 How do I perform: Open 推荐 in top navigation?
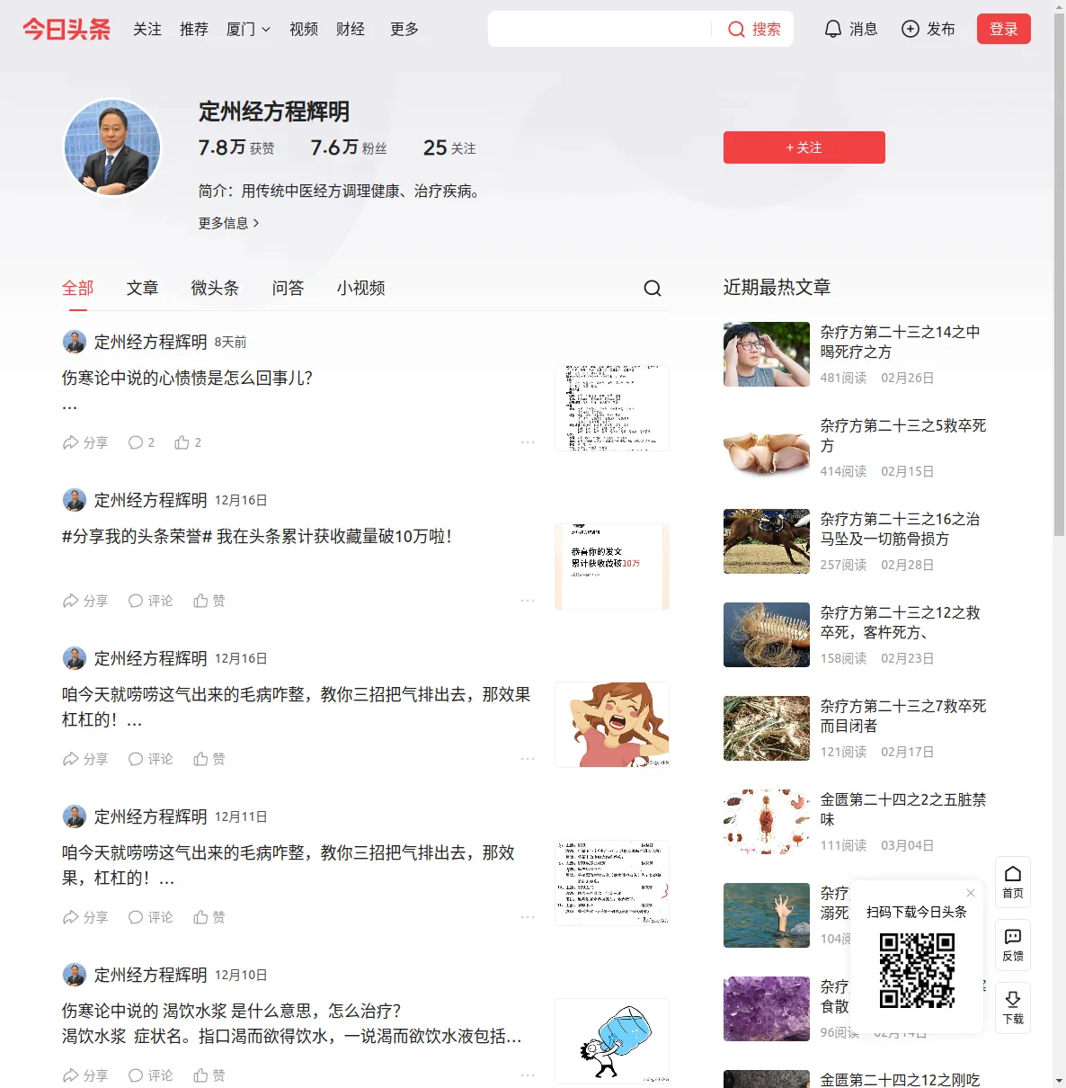click(x=194, y=29)
